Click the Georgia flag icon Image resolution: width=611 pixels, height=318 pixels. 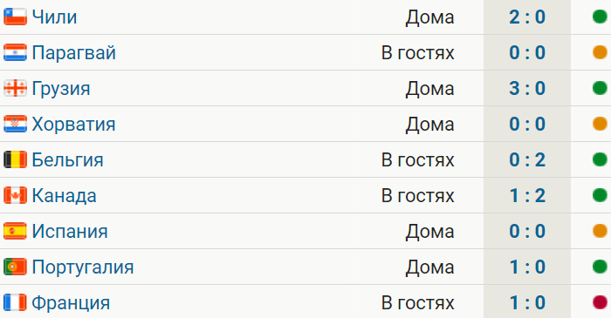[15, 88]
